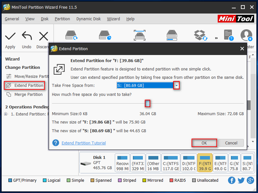Screen dimensions: 258x193
Task: Open the Facebook share icon
Action: click(232, 180)
